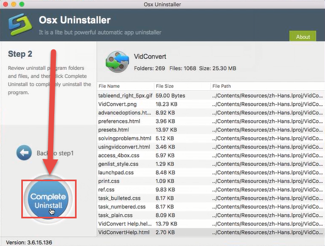Screen dimensions: 325x246
Task: Click the Size: 25.30 MB summary text
Action: 218,69
